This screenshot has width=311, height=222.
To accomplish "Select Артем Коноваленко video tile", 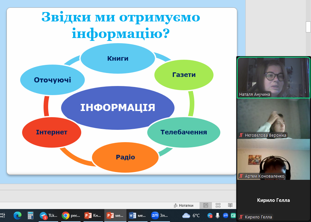I will (x=274, y=159).
